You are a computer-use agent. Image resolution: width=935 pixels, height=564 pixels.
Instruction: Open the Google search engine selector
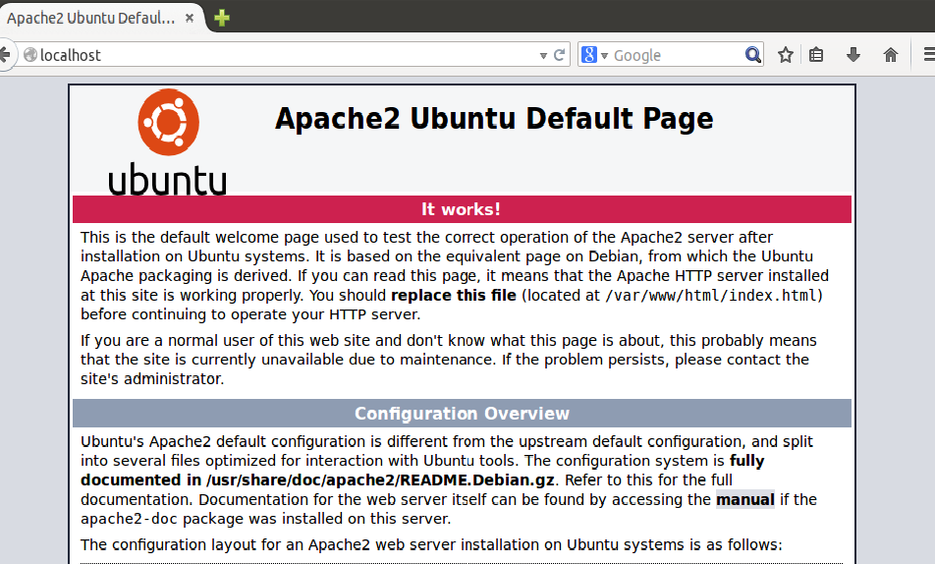(x=594, y=55)
